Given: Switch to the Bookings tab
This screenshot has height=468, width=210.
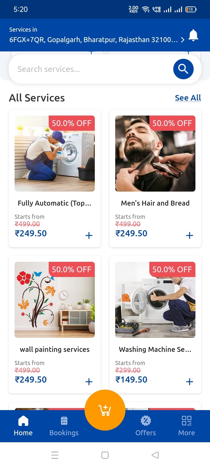Looking at the screenshot, I should (x=64, y=426).
